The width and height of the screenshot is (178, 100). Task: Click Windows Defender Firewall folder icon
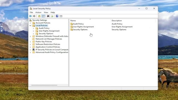click(x=33, y=36)
